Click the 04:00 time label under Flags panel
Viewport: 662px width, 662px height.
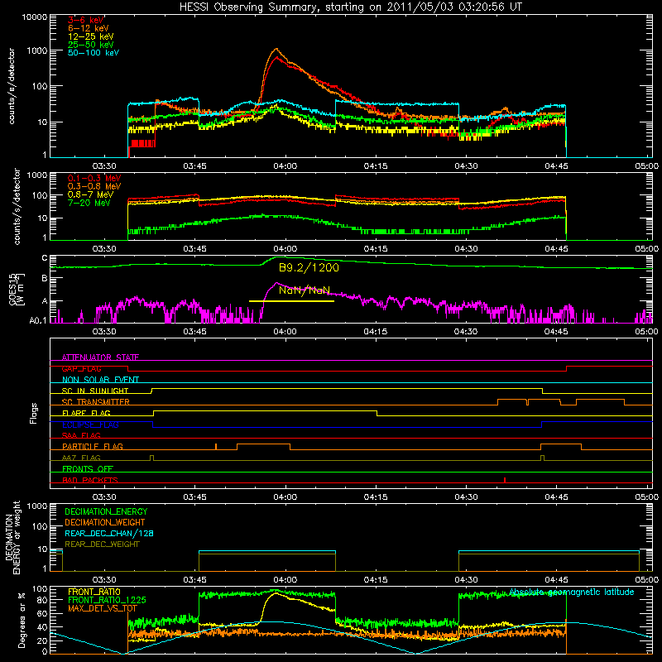point(285,496)
